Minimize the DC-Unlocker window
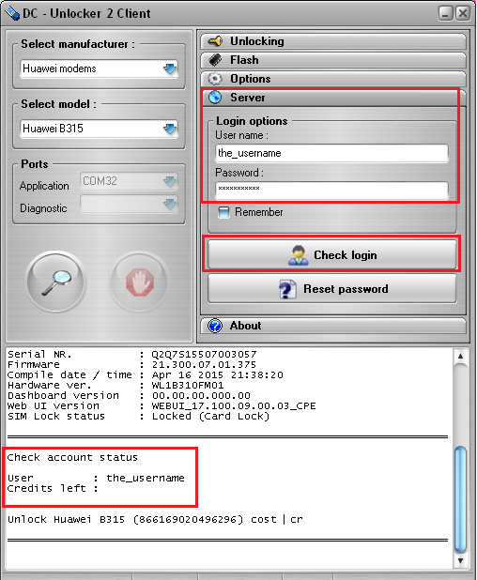Screen dimensions: 477x580 (x=446, y=13)
